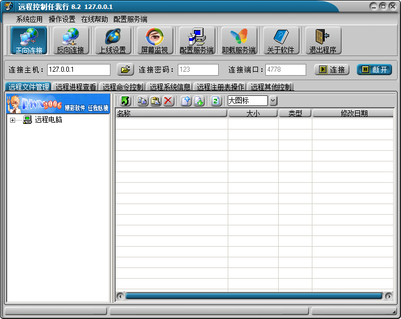Open 关于软件 about dialog
Image resolution: width=401 pixels, height=319 pixels.
pyautogui.click(x=280, y=41)
